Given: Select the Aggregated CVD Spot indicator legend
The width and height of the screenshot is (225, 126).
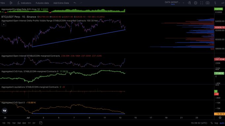Looking at the screenshot, I should (13, 102).
